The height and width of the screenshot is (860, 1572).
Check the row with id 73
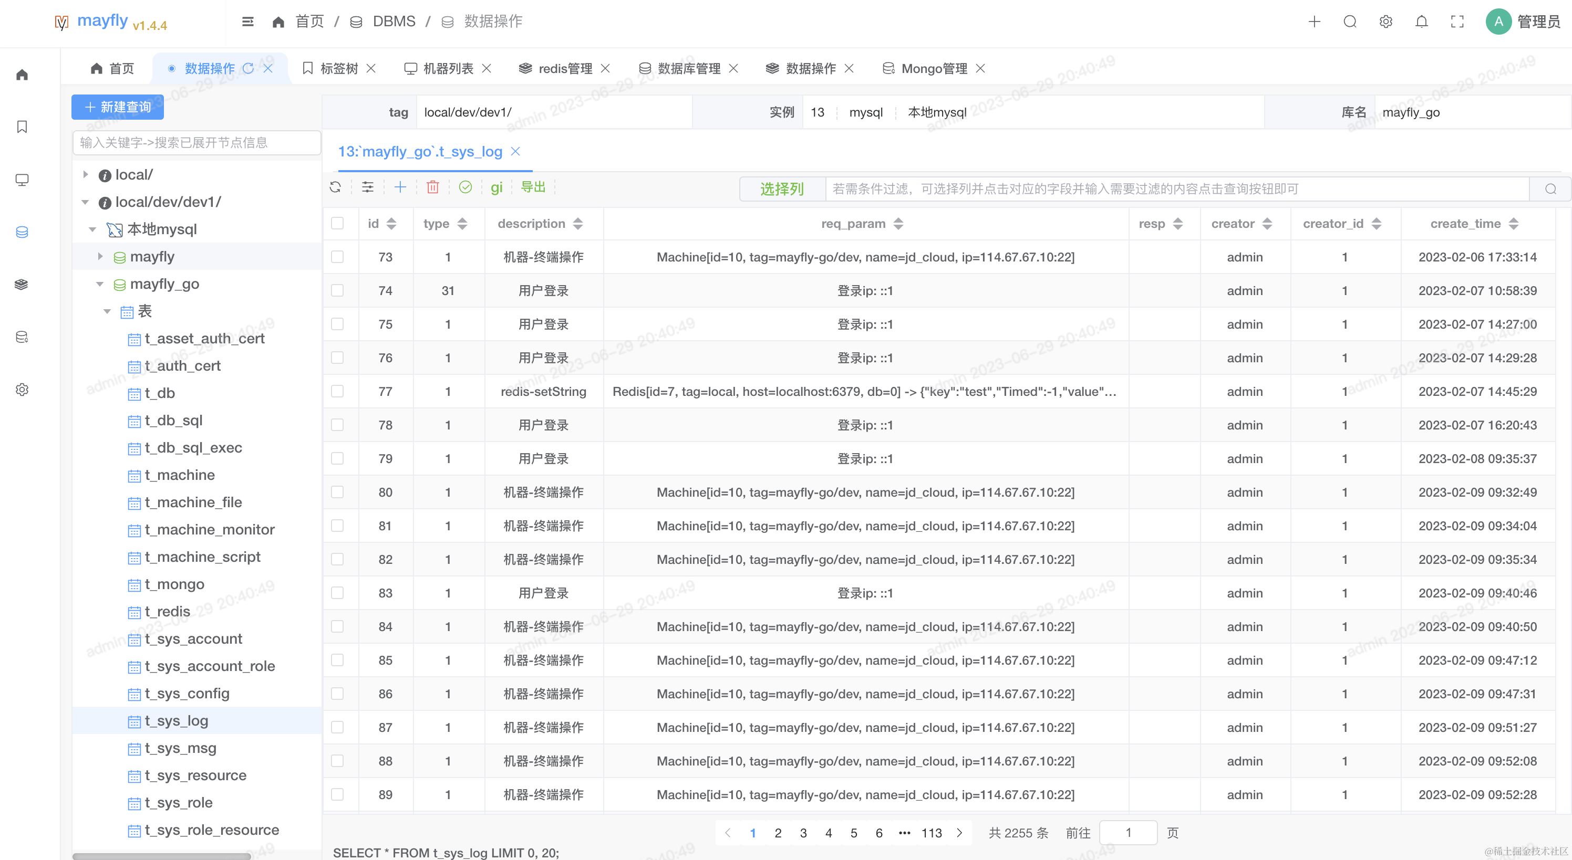click(x=337, y=257)
